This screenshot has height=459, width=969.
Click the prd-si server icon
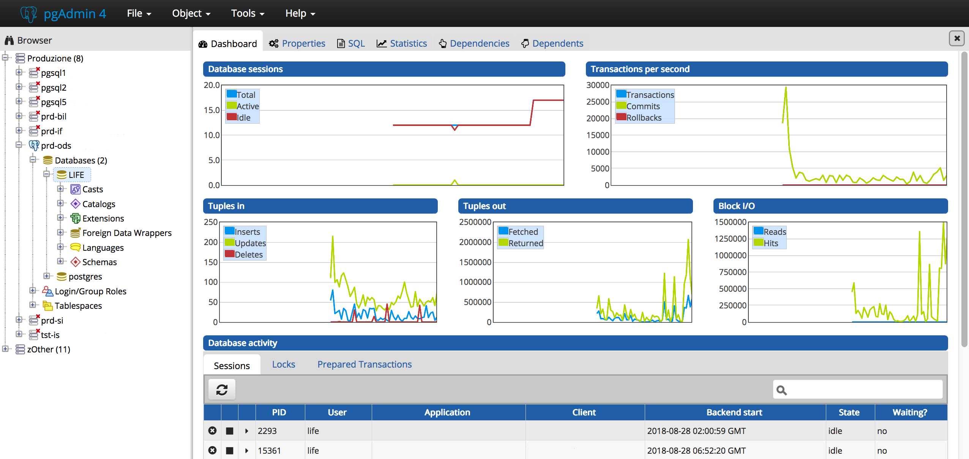pos(34,320)
